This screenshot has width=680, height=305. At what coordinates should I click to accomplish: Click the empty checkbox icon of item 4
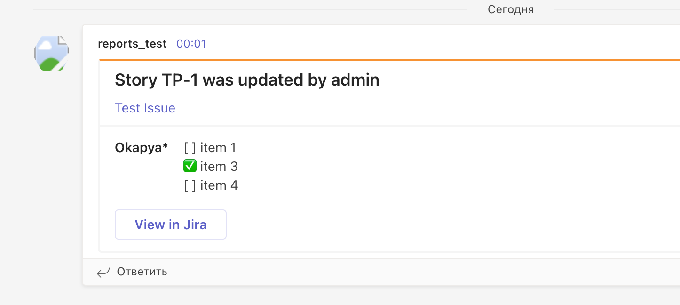tap(189, 185)
